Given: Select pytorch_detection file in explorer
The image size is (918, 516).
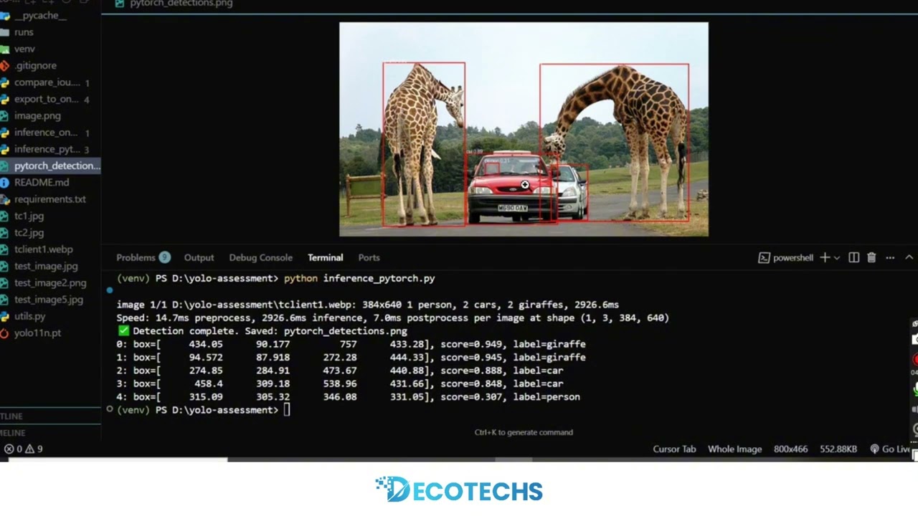Looking at the screenshot, I should click(50, 166).
